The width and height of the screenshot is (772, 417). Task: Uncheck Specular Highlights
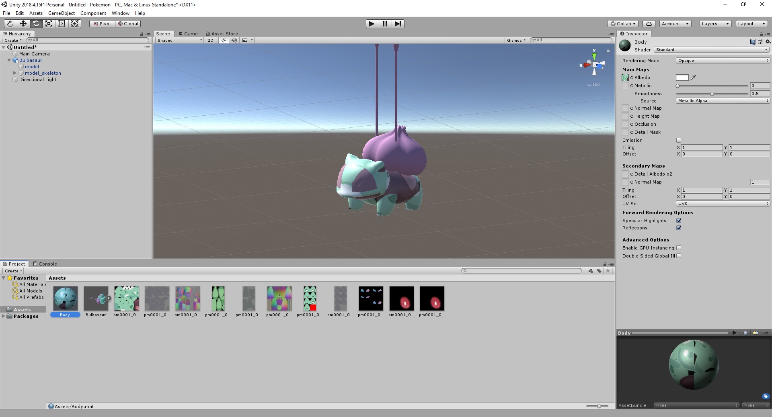click(x=679, y=221)
